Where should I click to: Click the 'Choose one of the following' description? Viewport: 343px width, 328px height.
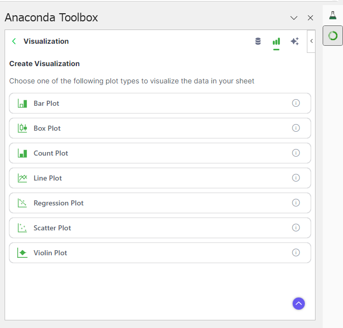click(132, 81)
